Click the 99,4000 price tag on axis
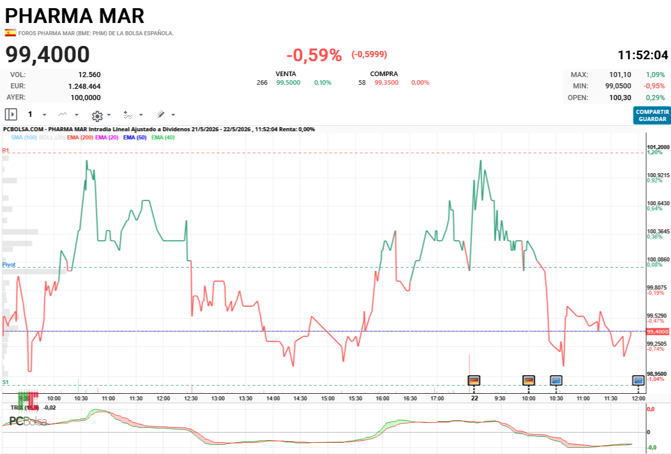The width and height of the screenshot is (671, 454). 657,331
